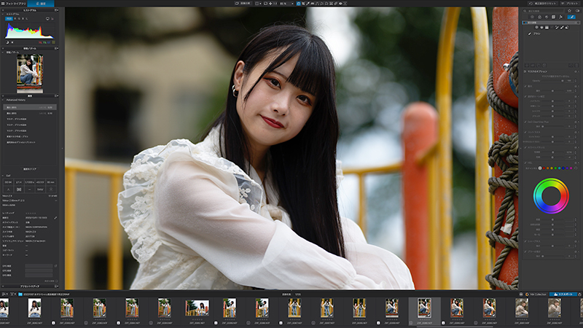Click the navigator preview thumbnail
583x328 pixels.
30,74
